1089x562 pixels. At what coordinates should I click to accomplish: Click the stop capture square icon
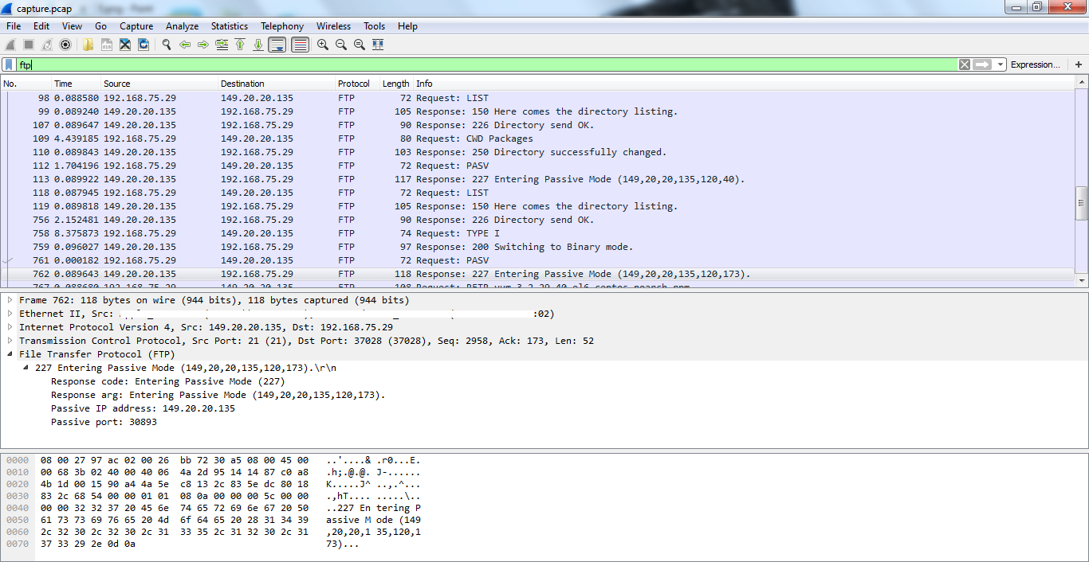point(29,45)
